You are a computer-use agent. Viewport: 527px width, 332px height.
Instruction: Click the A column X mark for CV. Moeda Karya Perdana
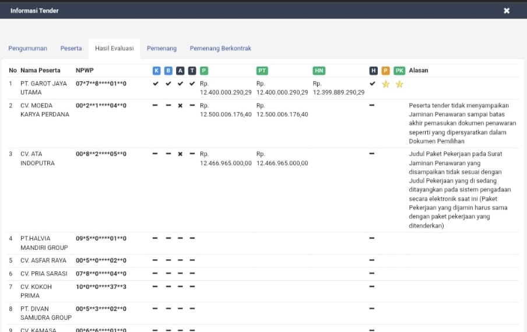coord(180,106)
